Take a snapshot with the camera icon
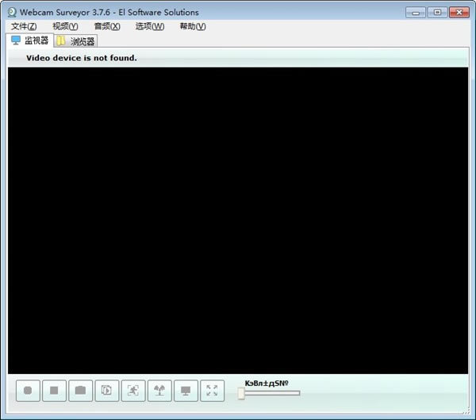Image resolution: width=476 pixels, height=420 pixels. tap(80, 391)
